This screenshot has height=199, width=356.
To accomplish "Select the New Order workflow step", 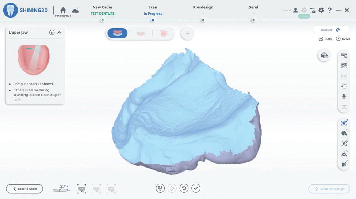I will tap(102, 7).
